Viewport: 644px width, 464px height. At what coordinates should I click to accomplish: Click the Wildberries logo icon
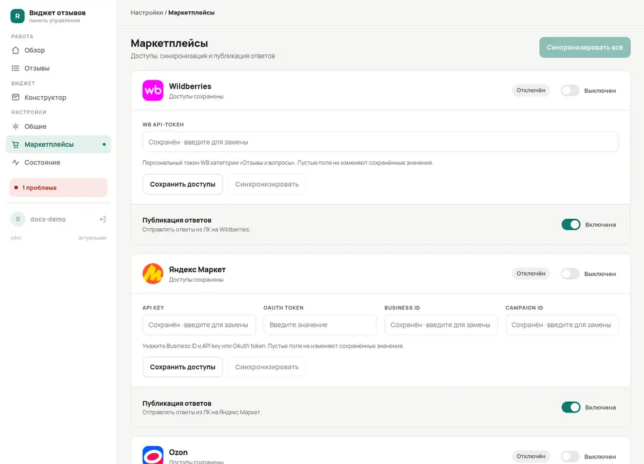click(153, 91)
